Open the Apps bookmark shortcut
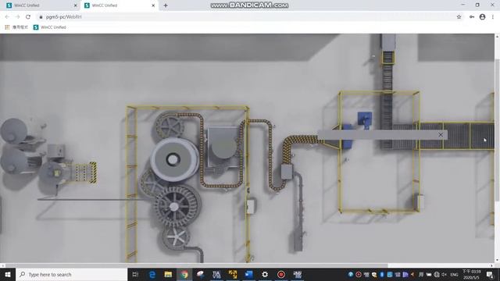This screenshot has height=281, width=500. (16, 27)
